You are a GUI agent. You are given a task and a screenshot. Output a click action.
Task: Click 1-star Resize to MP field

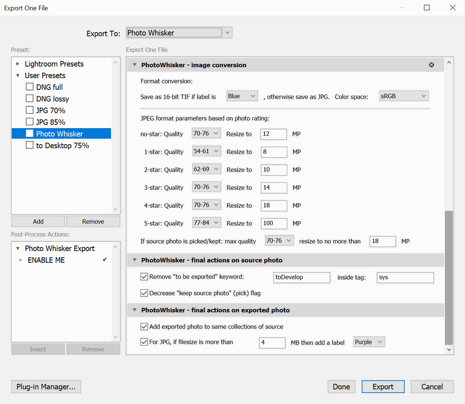[x=274, y=152]
